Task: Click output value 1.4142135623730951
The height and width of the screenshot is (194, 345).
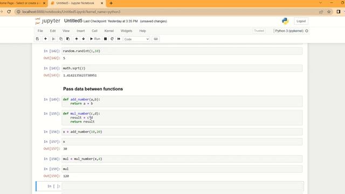Action: point(80,75)
